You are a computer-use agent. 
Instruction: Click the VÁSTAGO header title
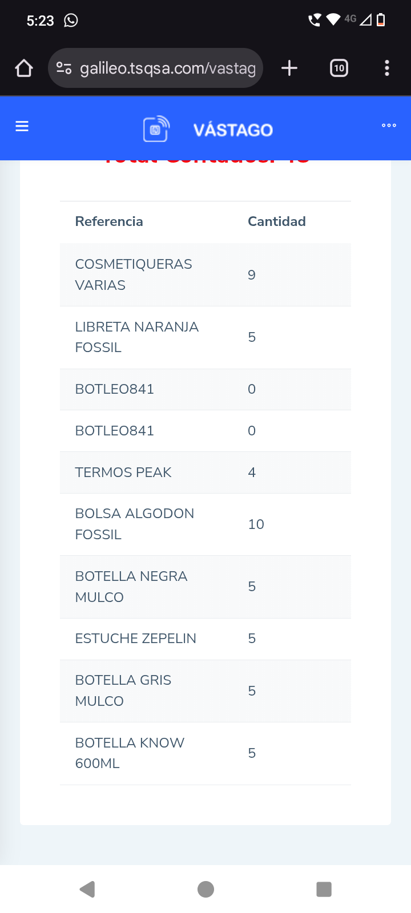point(233,130)
